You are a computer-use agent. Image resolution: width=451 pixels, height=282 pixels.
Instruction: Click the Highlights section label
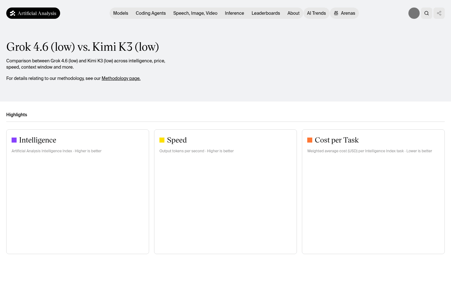click(x=17, y=115)
